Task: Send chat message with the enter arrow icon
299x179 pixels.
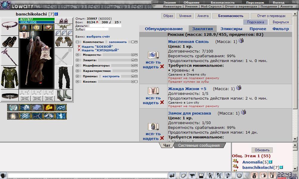Action: click(172, 175)
